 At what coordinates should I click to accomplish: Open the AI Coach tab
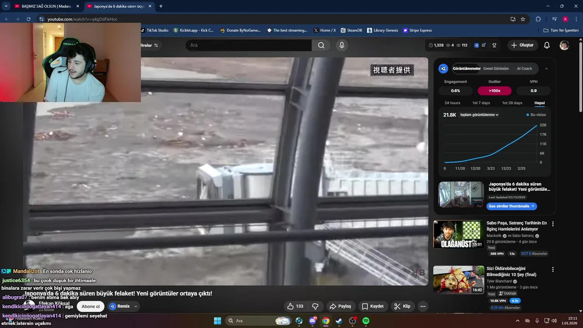[524, 69]
